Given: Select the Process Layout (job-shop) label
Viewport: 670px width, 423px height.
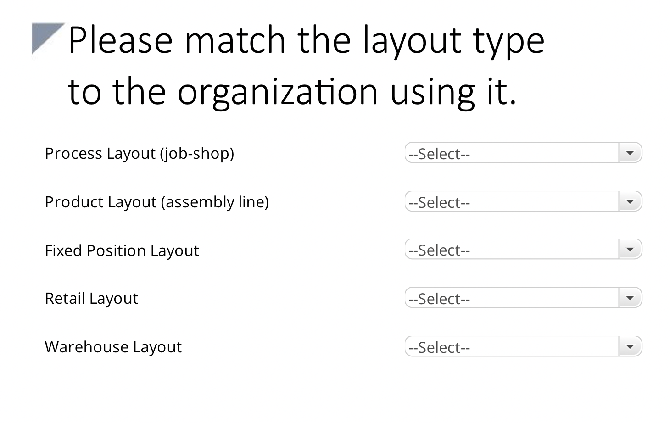Looking at the screenshot, I should tap(140, 153).
